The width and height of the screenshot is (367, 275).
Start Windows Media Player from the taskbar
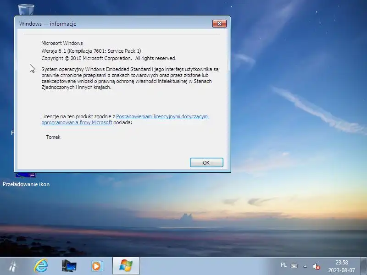coord(97,266)
